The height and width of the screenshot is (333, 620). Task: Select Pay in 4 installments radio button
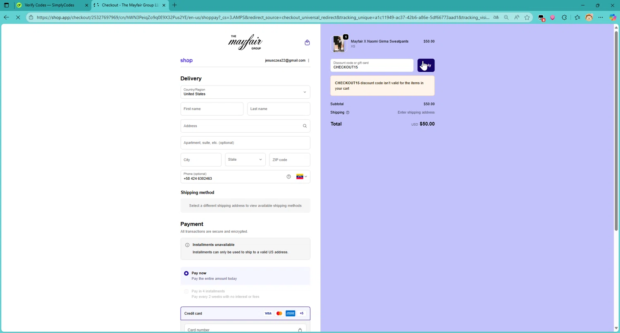(186, 292)
